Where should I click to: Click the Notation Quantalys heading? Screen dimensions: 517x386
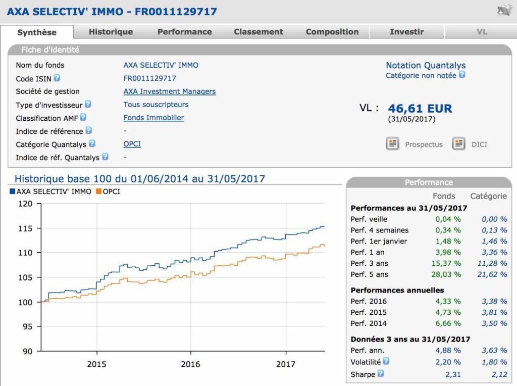pos(426,65)
